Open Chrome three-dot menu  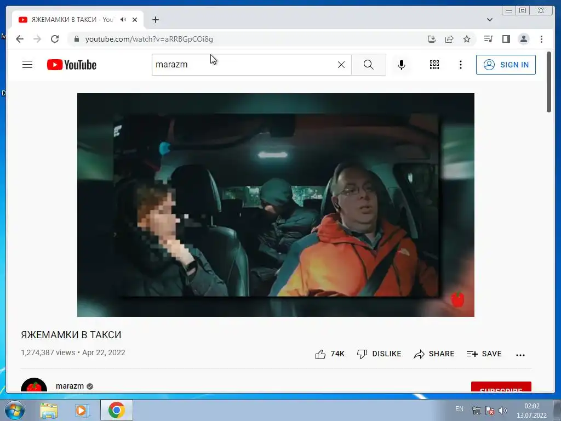(541, 39)
